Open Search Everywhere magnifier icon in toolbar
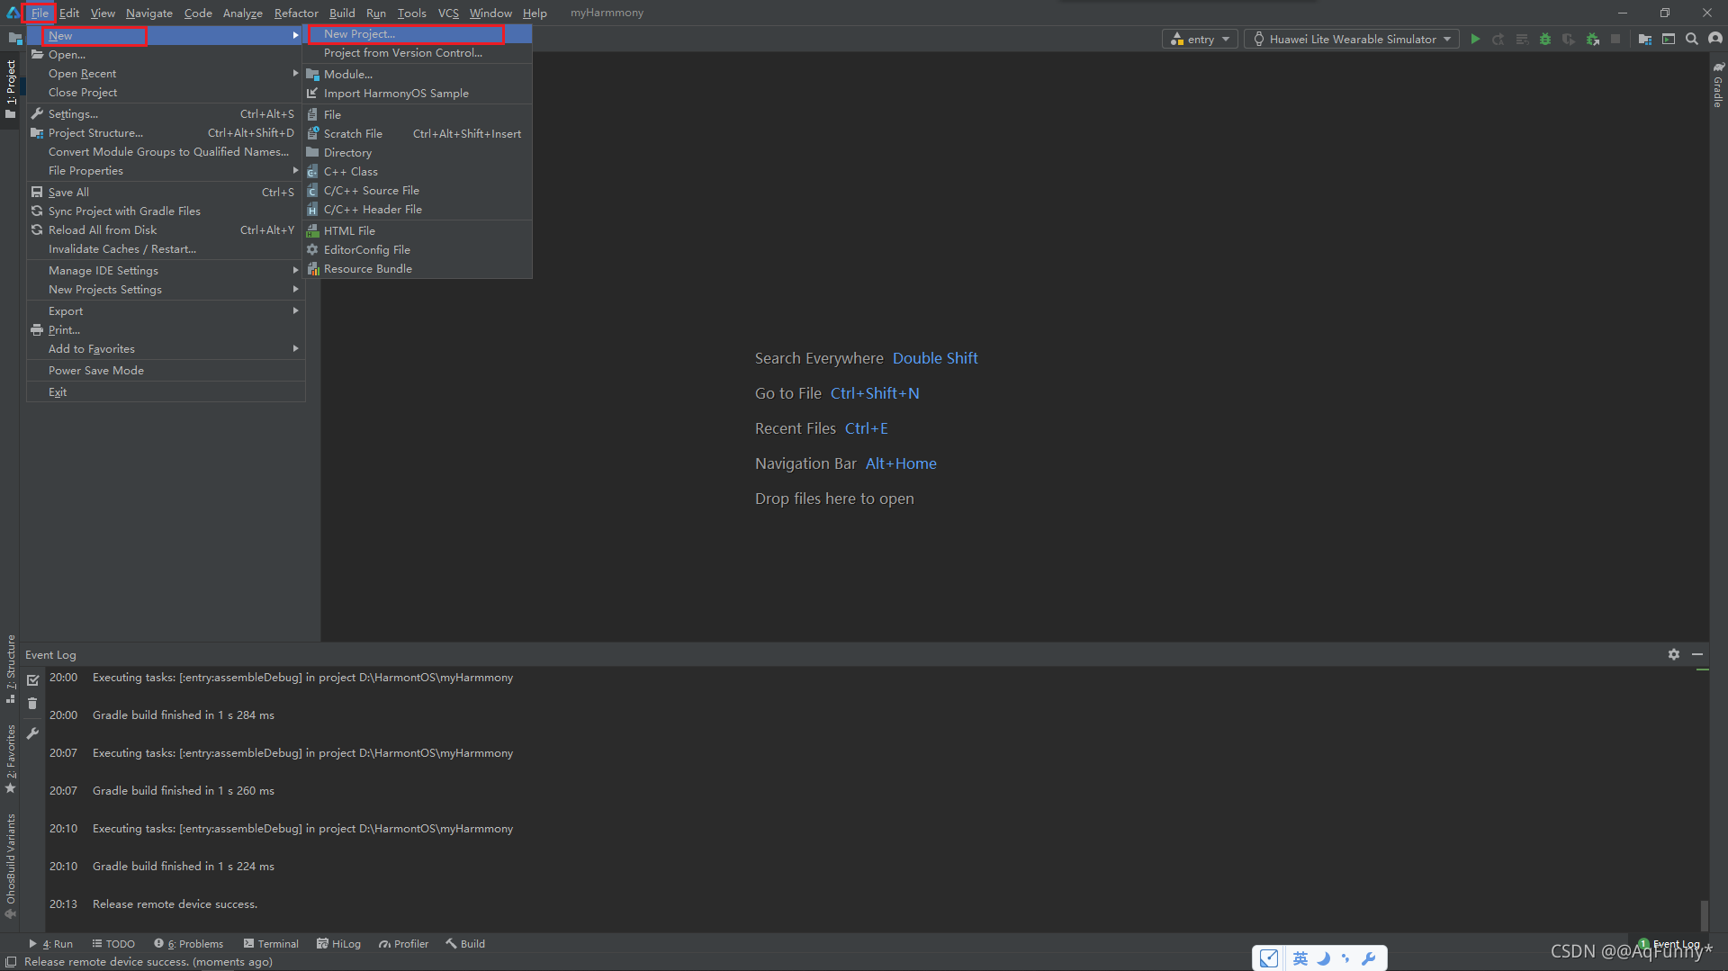Viewport: 1728px width, 971px height. pos(1692,40)
